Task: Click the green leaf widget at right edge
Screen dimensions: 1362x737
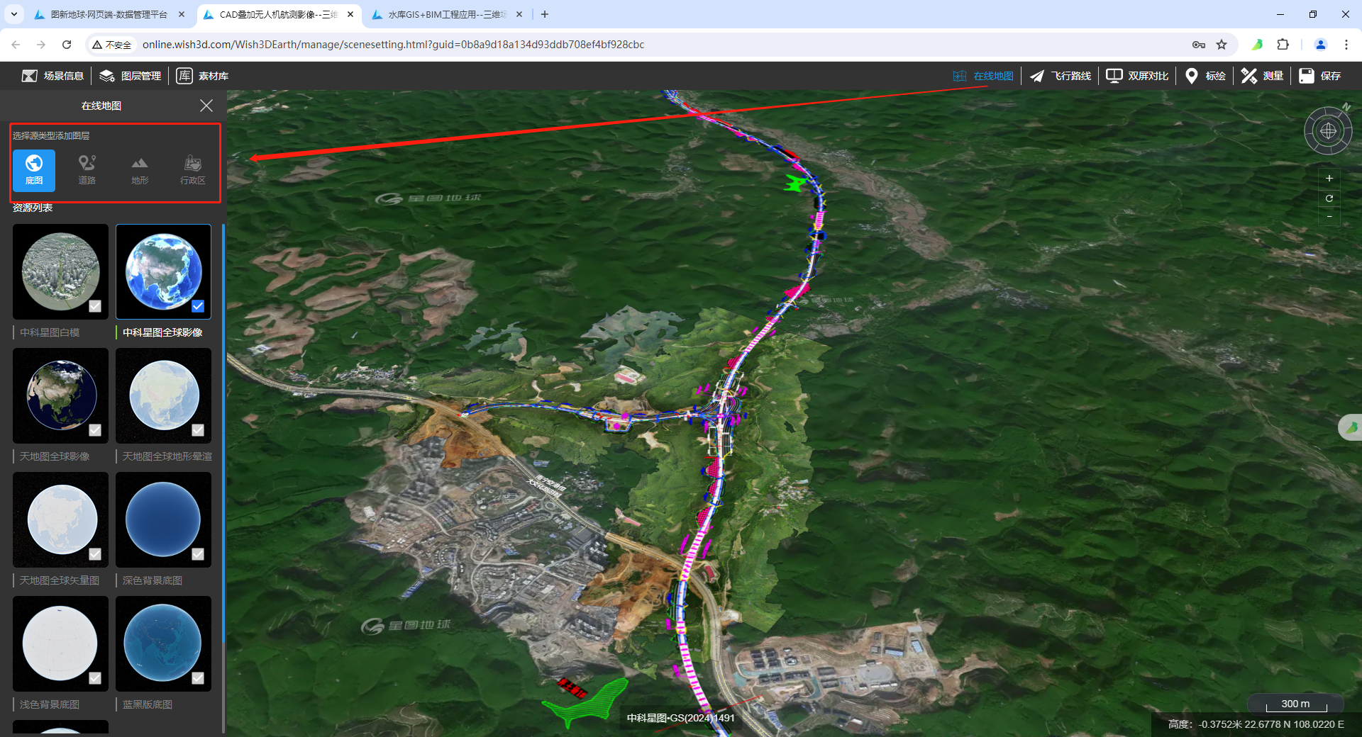Action: (x=1351, y=427)
